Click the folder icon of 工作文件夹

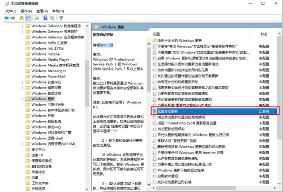[x=27, y=183]
